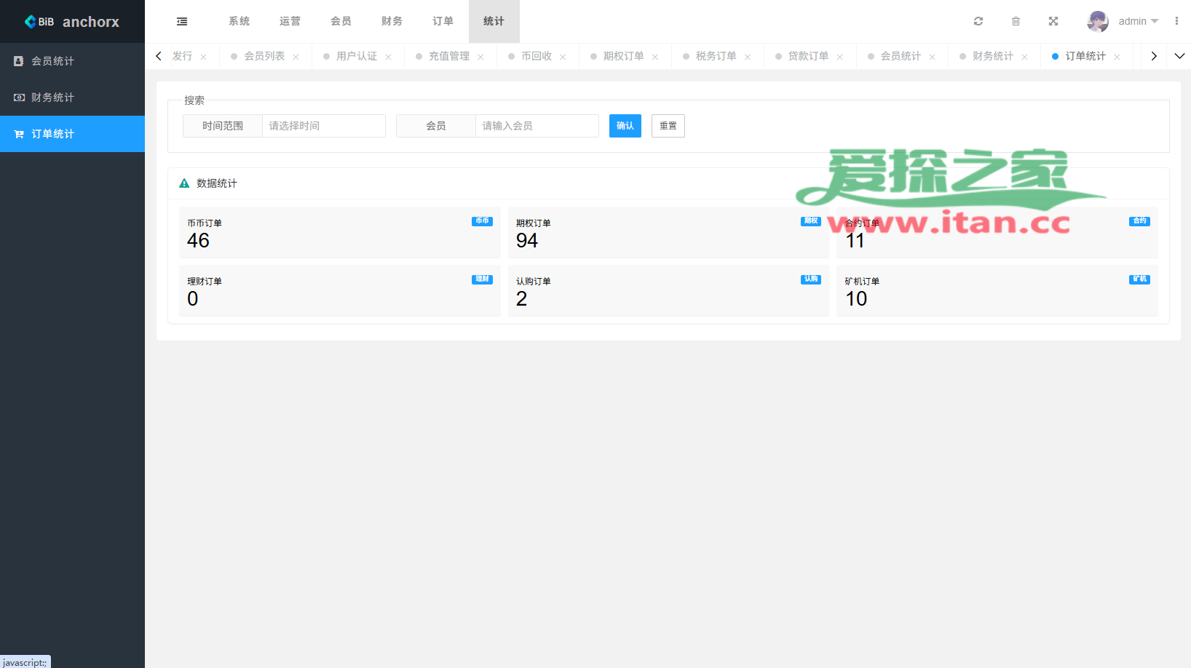Open the vertical dots more-options menu
Viewport: 1191px width, 668px height.
(1176, 21)
